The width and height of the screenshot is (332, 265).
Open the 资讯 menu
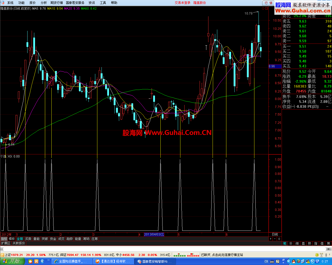coord(92,3)
